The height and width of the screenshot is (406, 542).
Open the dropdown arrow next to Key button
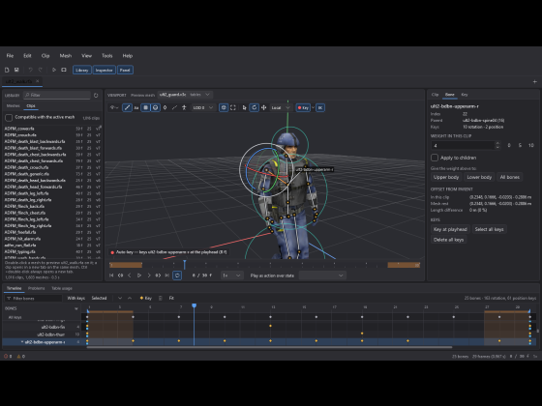[314, 107]
